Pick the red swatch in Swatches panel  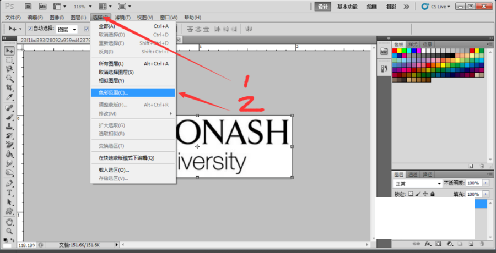tap(395, 51)
